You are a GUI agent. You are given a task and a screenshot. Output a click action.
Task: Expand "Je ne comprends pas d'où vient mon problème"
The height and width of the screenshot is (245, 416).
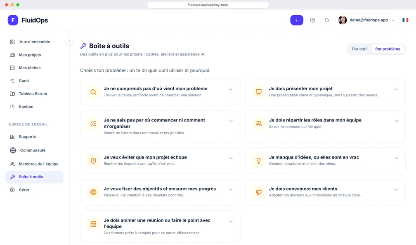(231, 89)
